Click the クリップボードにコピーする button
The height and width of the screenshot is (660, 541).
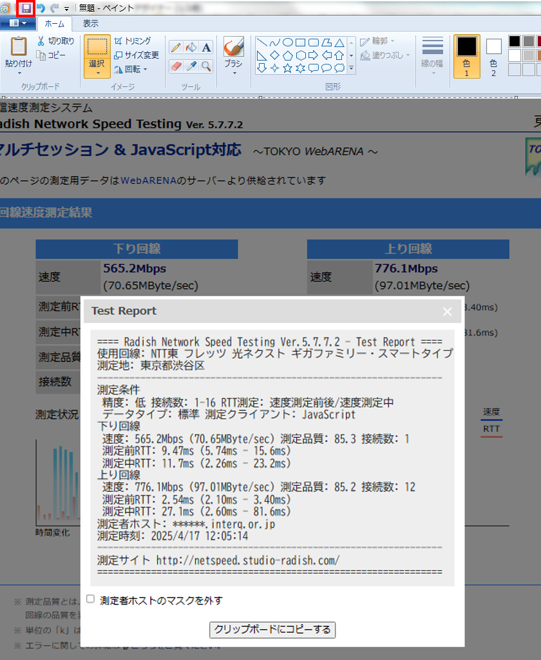272,630
